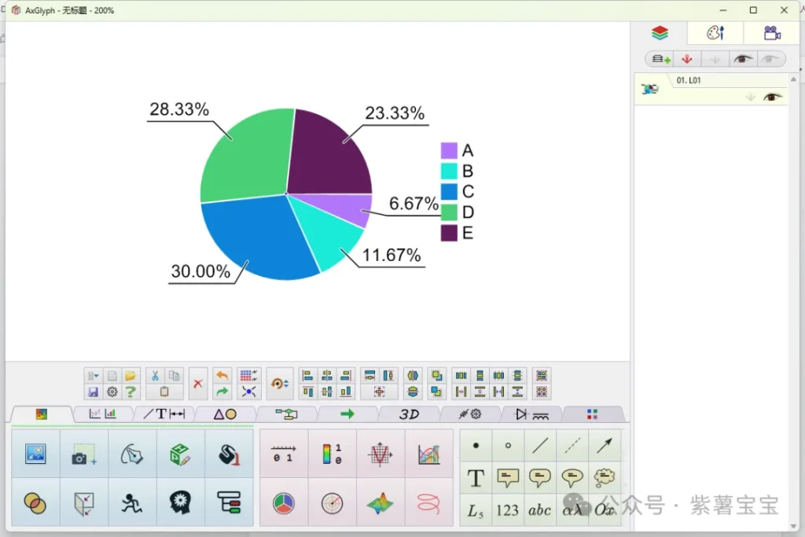Open the rotate options spinner arrows
This screenshot has height=537, width=805.
coord(285,384)
